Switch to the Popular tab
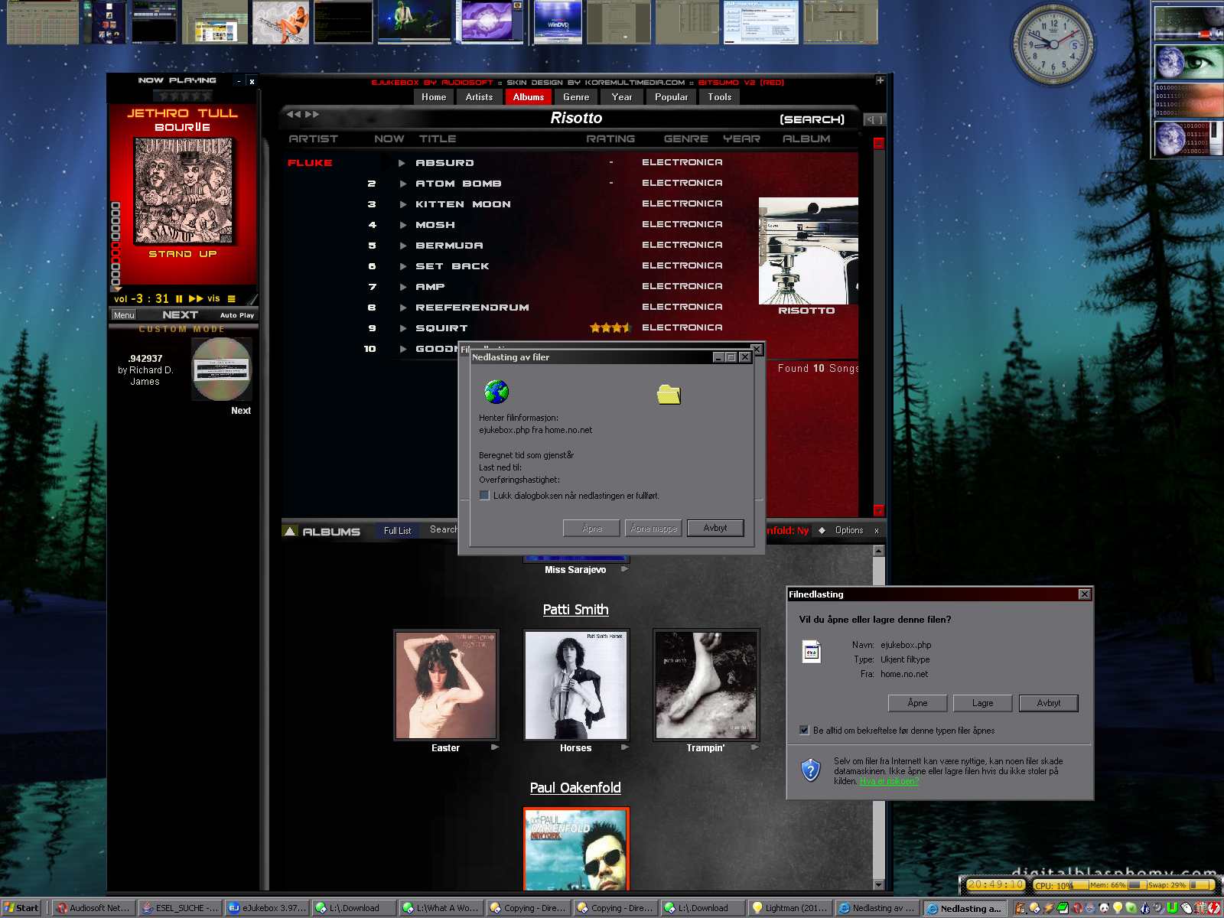The height and width of the screenshot is (918, 1224). point(671,97)
